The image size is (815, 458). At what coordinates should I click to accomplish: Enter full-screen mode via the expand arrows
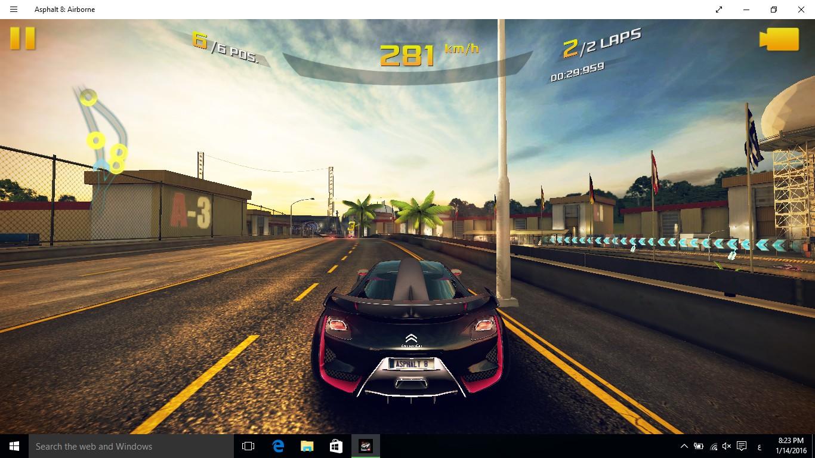719,10
